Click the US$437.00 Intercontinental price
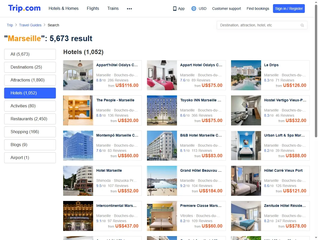 127,226
